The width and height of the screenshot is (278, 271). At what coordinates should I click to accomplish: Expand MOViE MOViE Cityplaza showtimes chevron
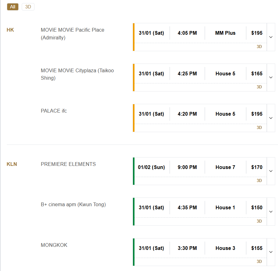click(271, 78)
